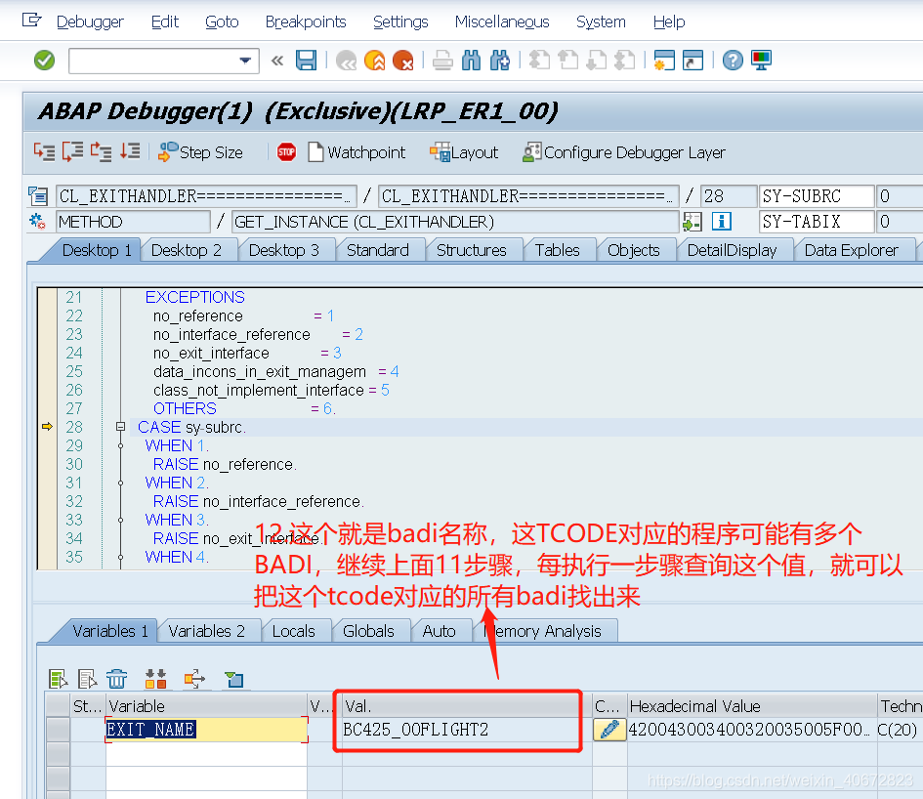Open the System menu
The image size is (923, 799).
click(x=601, y=21)
